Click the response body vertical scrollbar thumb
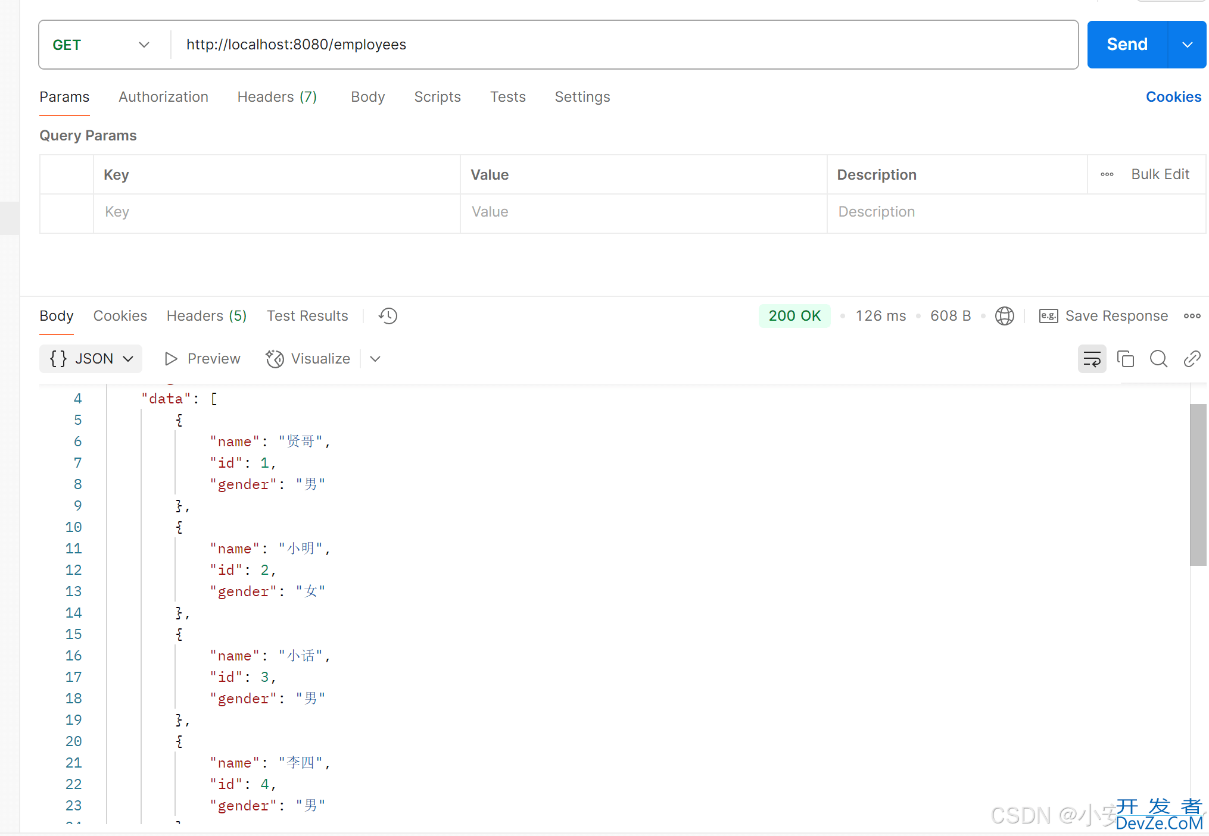The image size is (1209, 836). click(x=1198, y=485)
